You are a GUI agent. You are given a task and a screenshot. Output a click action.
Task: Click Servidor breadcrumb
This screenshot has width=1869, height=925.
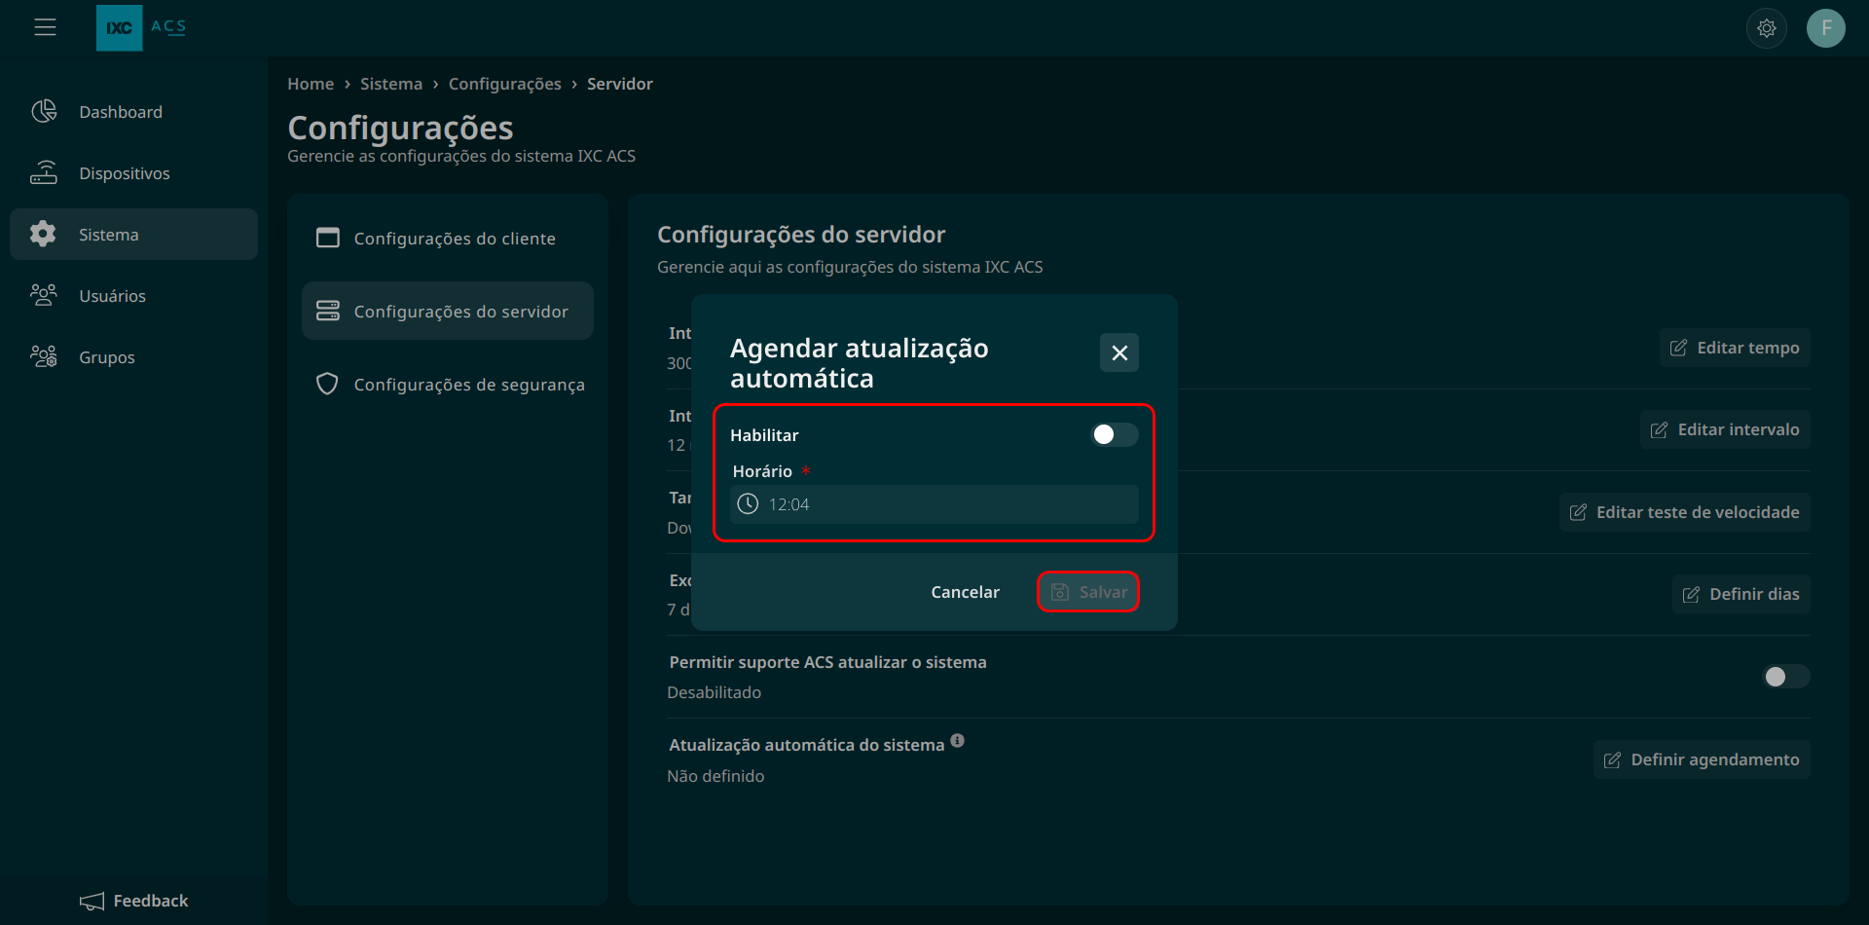pos(620,84)
